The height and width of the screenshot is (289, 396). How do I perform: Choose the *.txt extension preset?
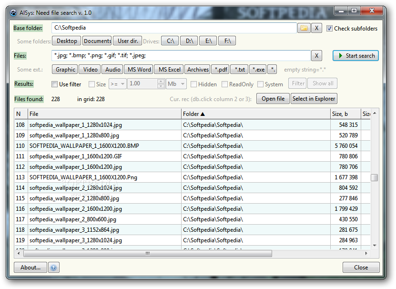tap(239, 69)
